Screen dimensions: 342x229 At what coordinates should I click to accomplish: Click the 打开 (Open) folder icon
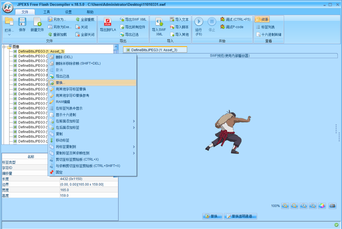pyautogui.click(x=9, y=21)
